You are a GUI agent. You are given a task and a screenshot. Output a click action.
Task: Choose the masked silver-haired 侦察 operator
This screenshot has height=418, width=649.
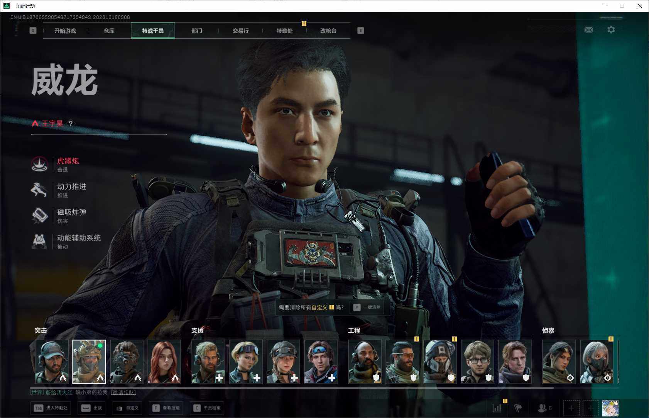coord(597,362)
